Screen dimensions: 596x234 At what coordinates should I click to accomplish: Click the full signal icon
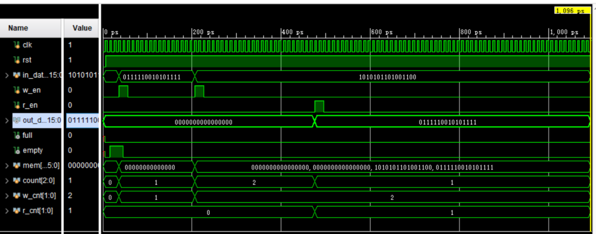click(17, 135)
